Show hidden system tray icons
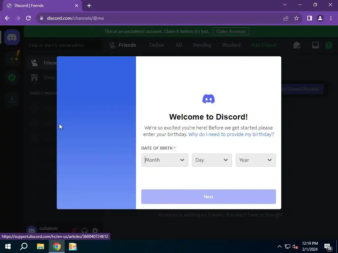 [x=279, y=246]
